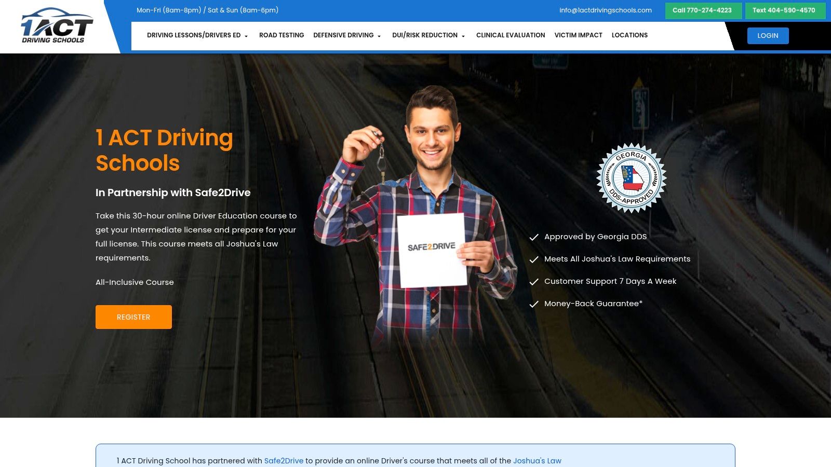Follow the Joshua's Law link in the notice
831x467 pixels.
click(537, 461)
